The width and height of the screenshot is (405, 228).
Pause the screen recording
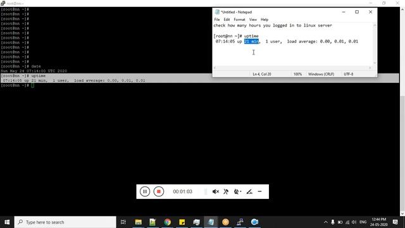[x=145, y=191]
